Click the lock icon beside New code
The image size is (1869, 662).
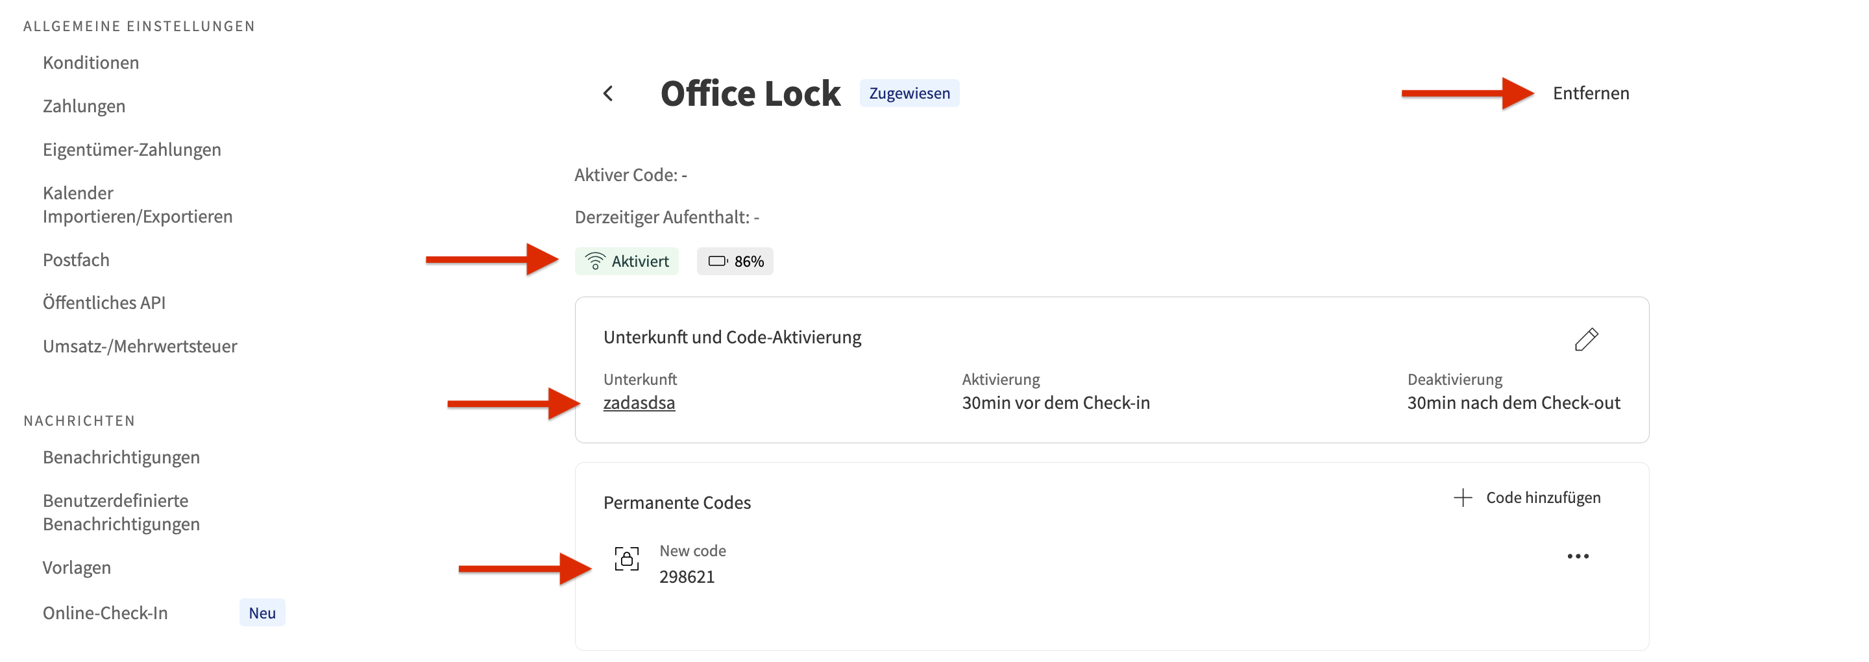point(626,558)
